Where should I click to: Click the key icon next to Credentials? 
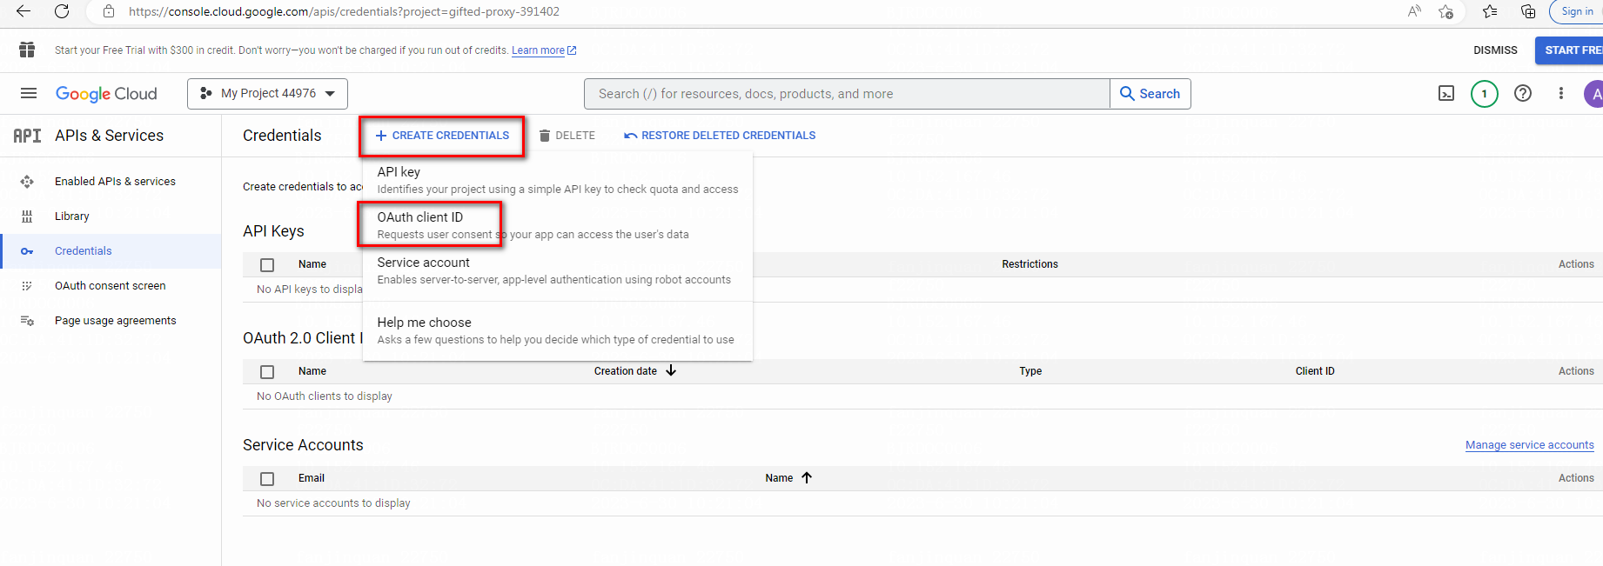27,251
